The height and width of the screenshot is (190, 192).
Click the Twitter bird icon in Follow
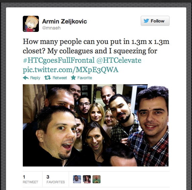click(146, 21)
